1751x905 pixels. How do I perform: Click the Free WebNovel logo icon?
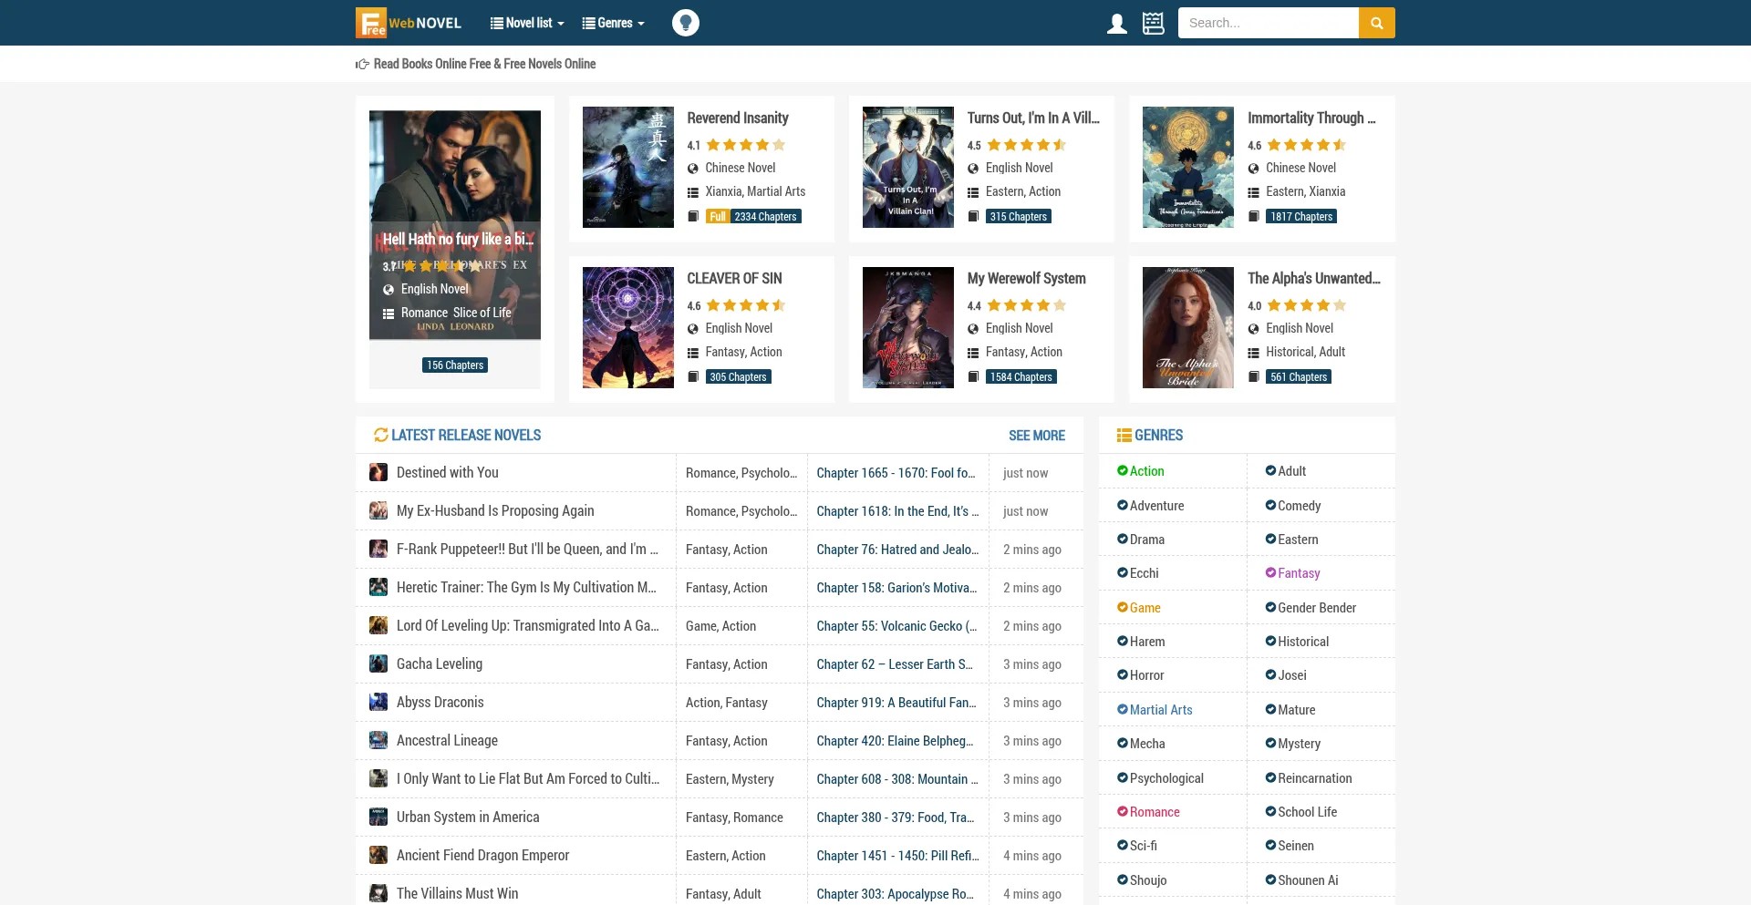click(371, 23)
